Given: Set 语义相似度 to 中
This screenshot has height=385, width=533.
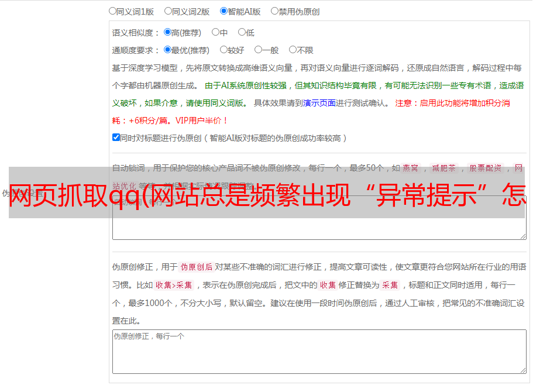Looking at the screenshot, I should tap(215, 32).
